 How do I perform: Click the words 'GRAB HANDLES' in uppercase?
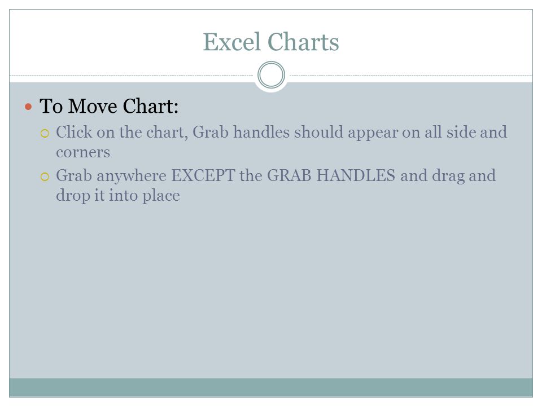click(x=331, y=175)
